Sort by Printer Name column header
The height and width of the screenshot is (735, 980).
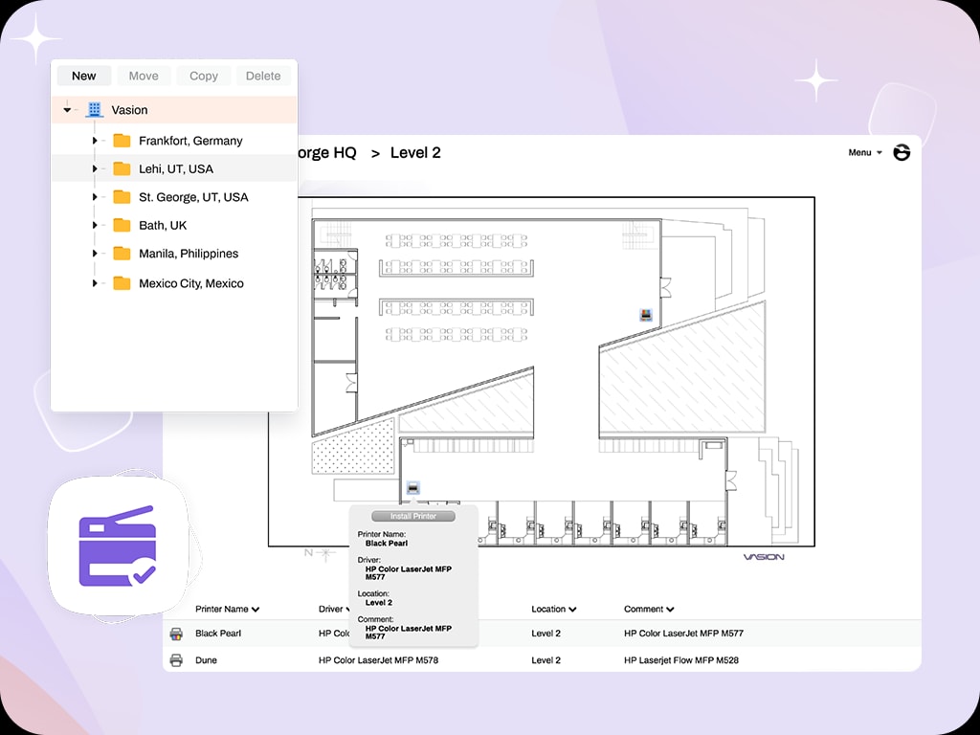[227, 609]
